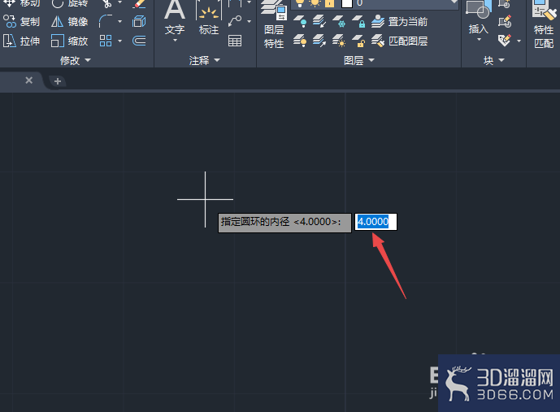Click the inner diameter 4.0000 input
This screenshot has width=560, height=412.
[376, 222]
